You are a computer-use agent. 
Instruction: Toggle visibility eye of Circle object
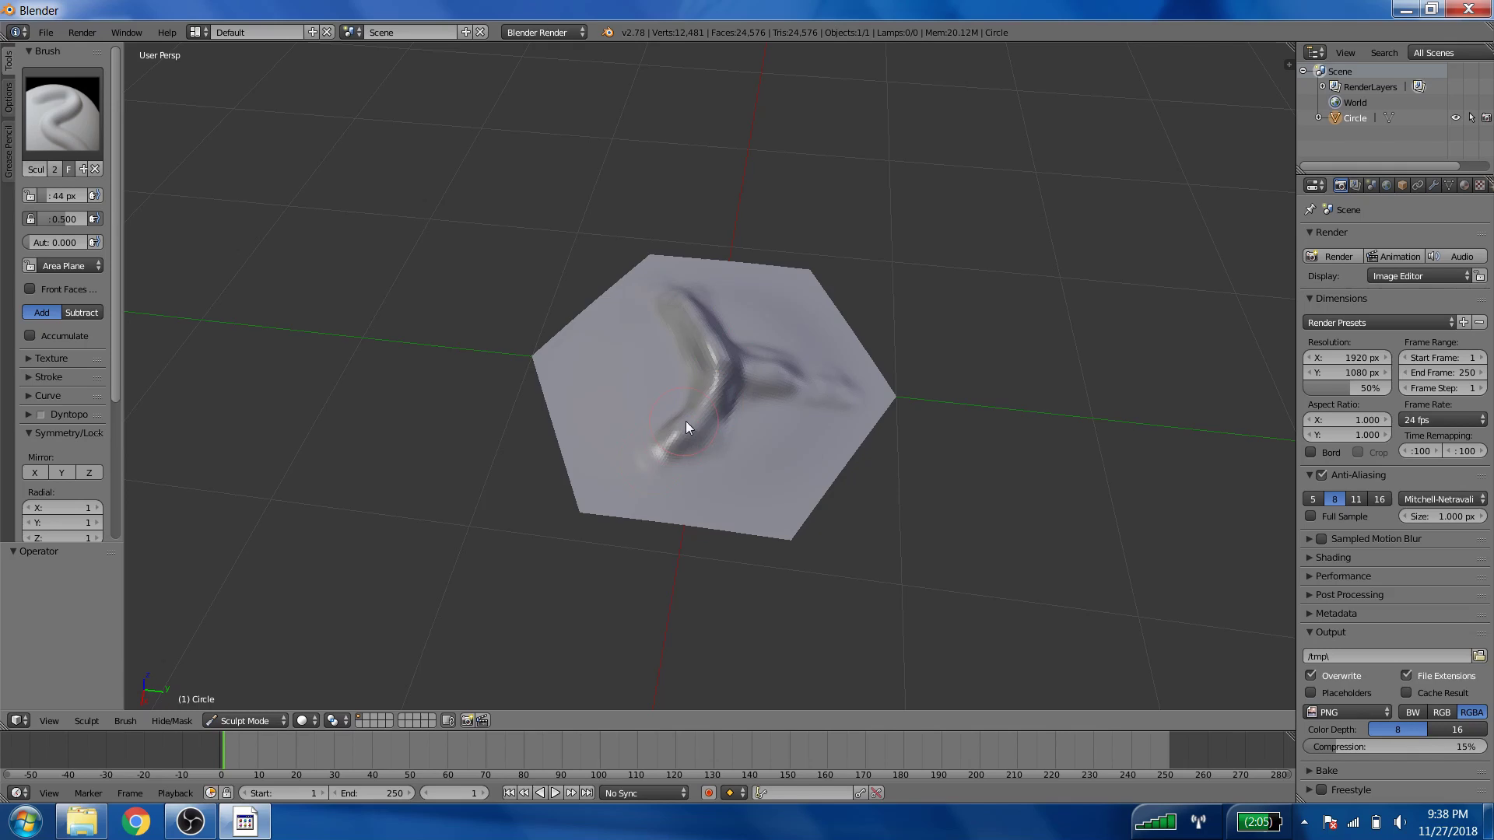(1455, 117)
